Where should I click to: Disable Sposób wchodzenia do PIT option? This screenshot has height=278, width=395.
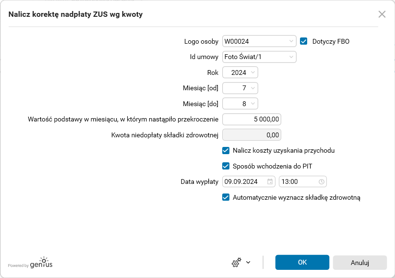click(226, 166)
